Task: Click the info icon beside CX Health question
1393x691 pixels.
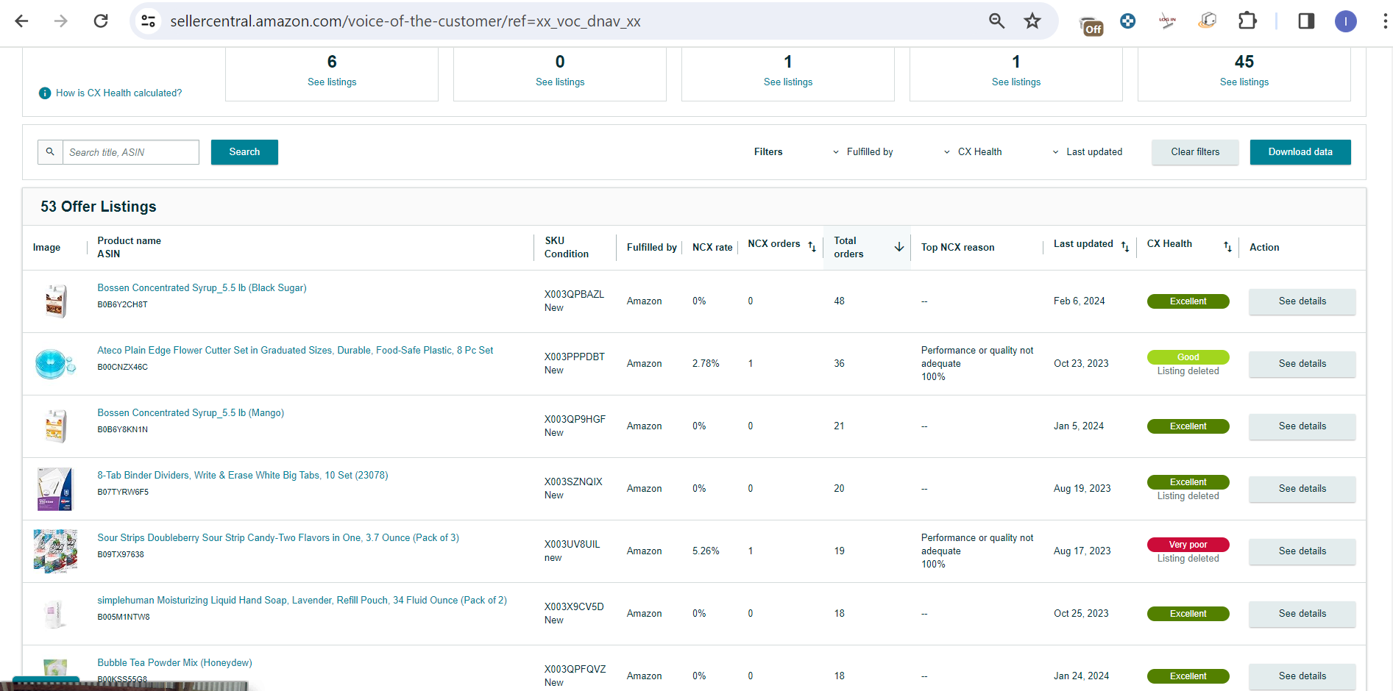Action: (45, 93)
